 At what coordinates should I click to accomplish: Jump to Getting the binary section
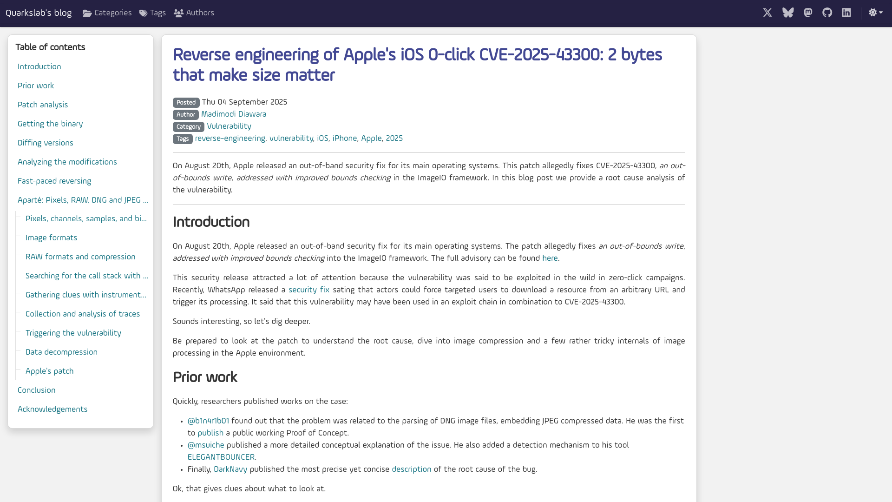50,124
